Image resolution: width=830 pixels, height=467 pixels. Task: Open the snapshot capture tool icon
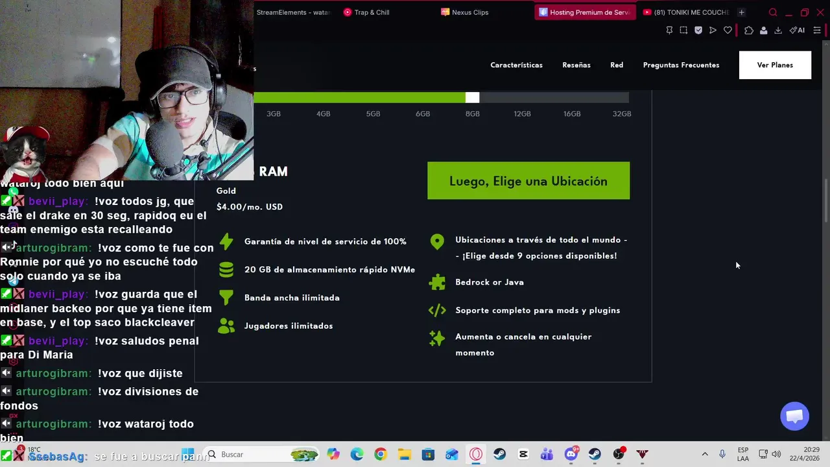pos(683,30)
